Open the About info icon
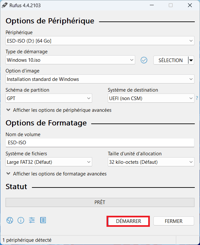The height and width of the screenshot is (245, 200). 21,220
